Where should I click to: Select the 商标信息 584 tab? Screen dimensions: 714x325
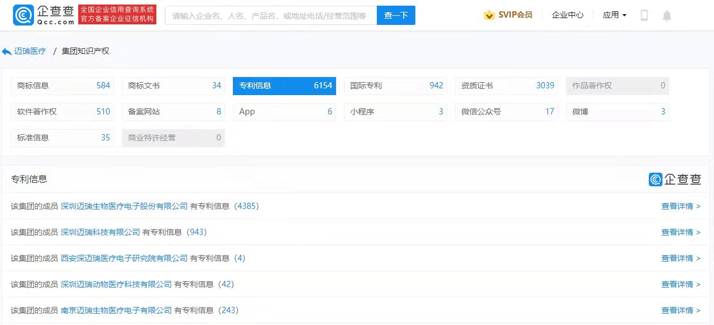tap(62, 85)
